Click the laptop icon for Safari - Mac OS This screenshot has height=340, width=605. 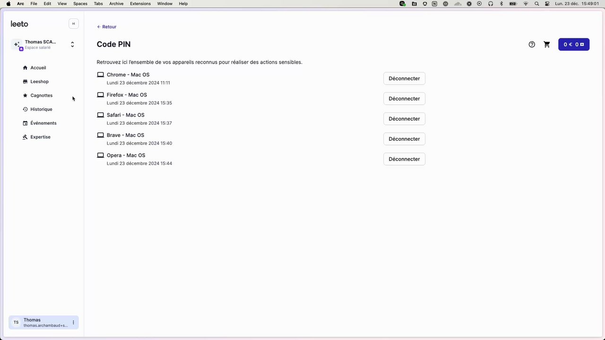point(100,115)
